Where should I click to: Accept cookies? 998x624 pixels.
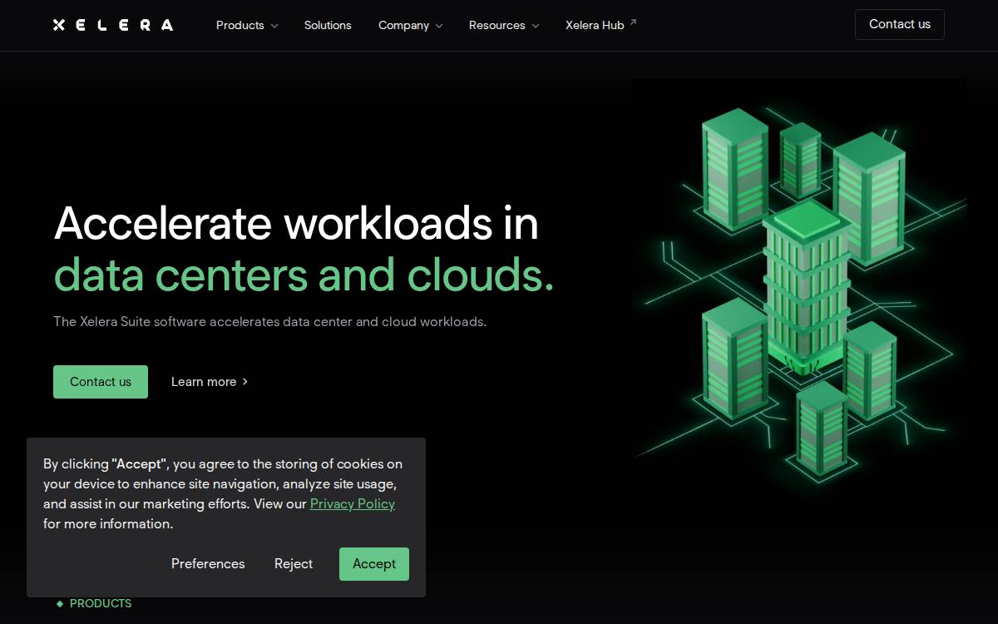(x=374, y=564)
